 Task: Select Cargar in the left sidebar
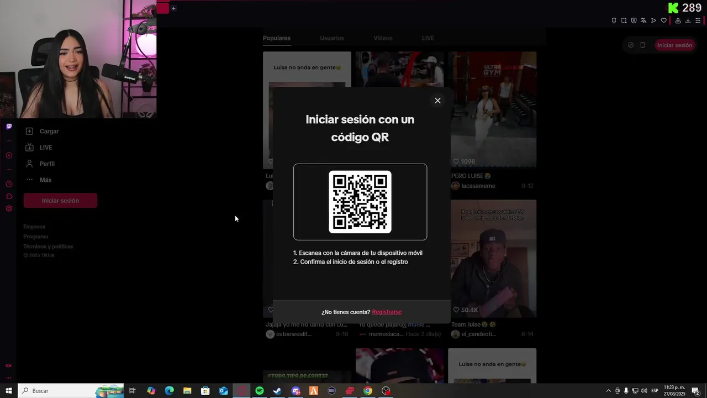(x=43, y=132)
